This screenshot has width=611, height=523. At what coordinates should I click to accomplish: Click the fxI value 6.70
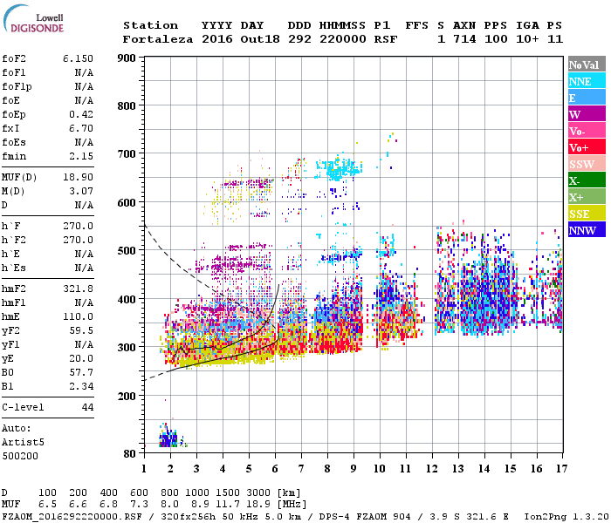pyautogui.click(x=81, y=128)
